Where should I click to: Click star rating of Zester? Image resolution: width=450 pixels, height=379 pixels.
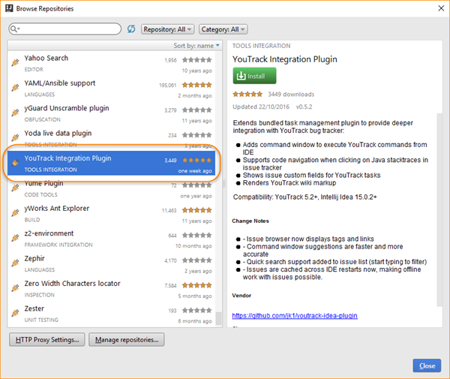[x=196, y=310]
